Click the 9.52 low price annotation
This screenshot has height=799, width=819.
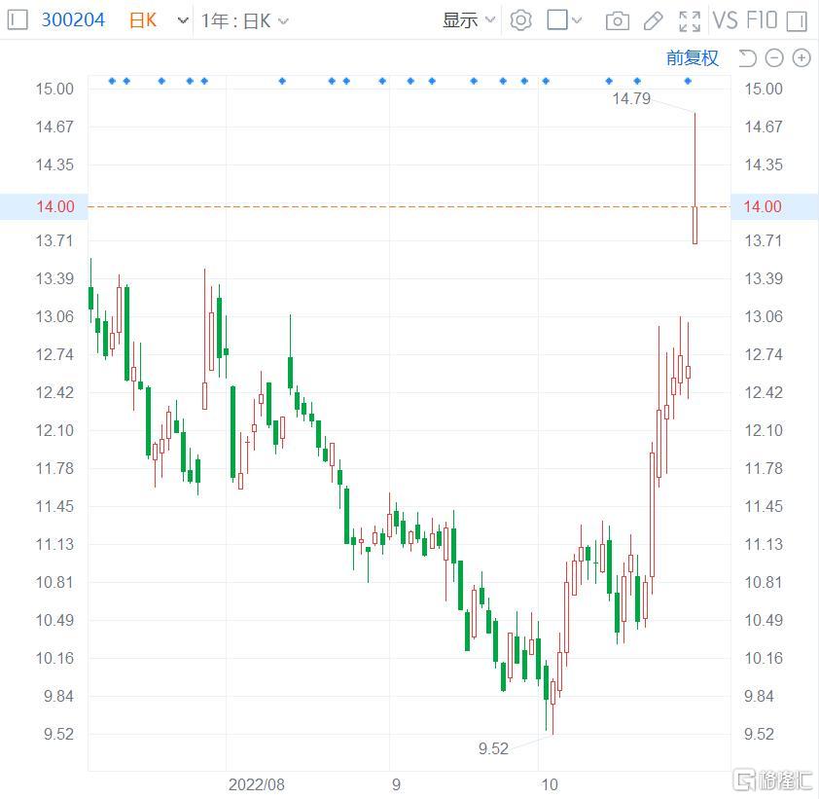pyautogui.click(x=493, y=748)
